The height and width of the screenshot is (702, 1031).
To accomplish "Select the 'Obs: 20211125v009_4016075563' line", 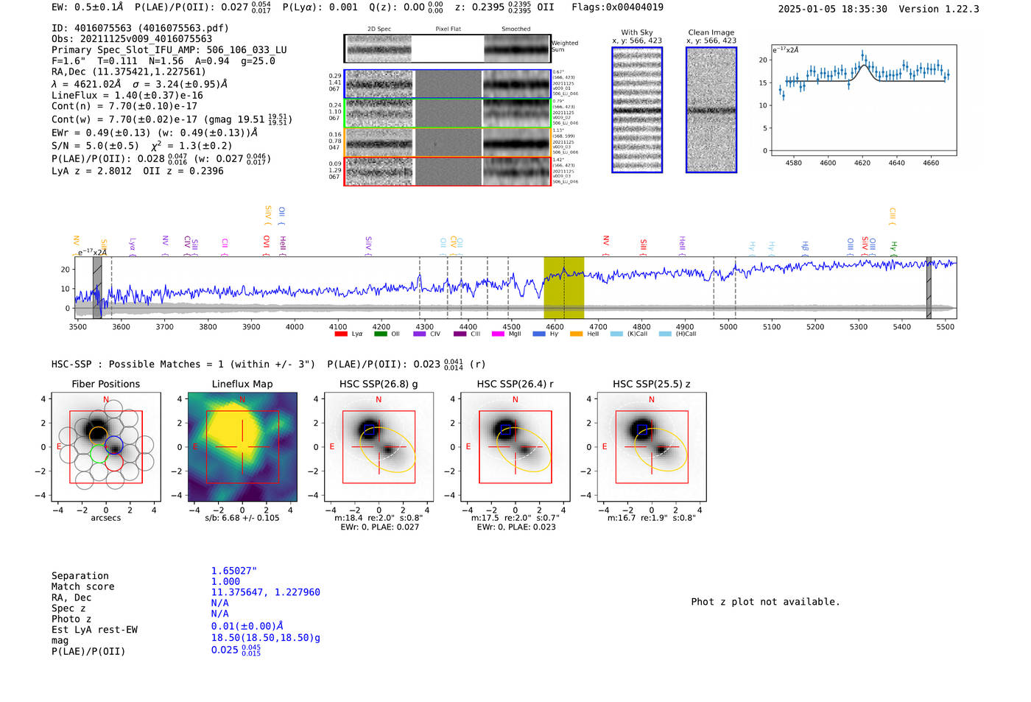I will click(132, 39).
